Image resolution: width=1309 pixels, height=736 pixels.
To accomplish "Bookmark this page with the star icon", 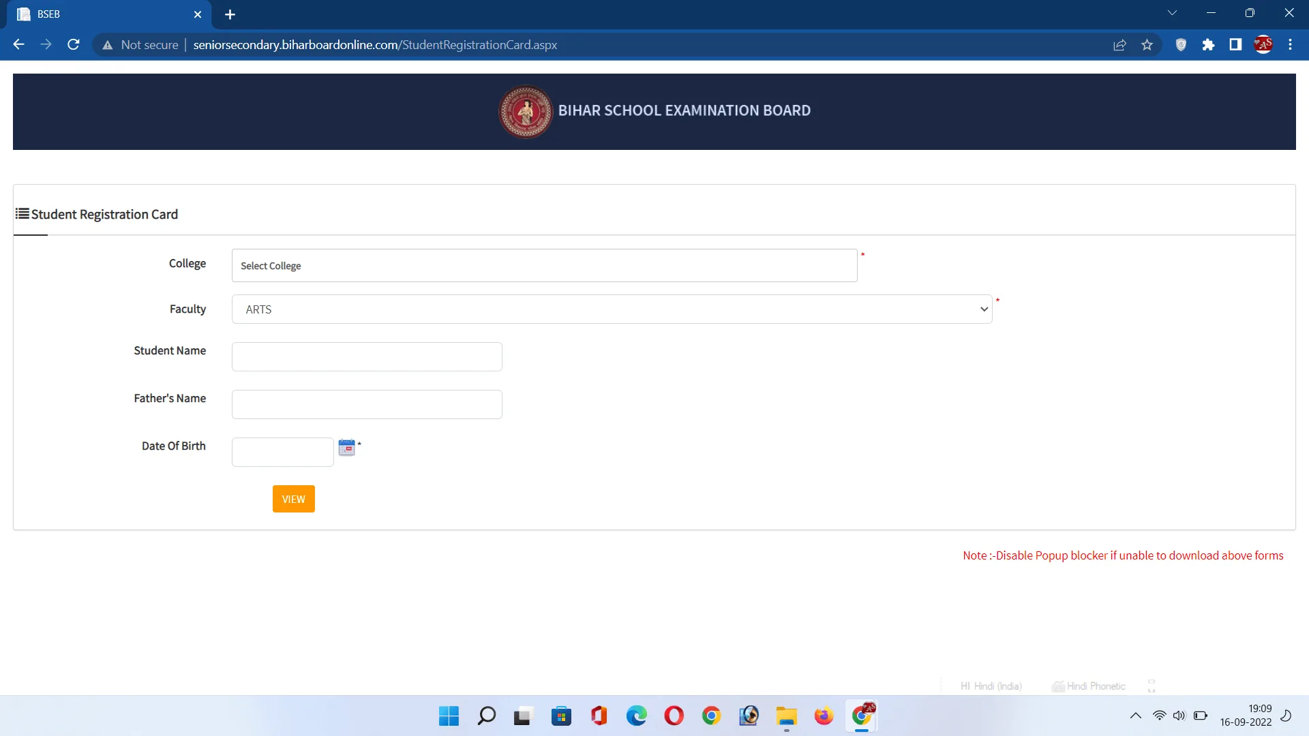I will (1147, 45).
